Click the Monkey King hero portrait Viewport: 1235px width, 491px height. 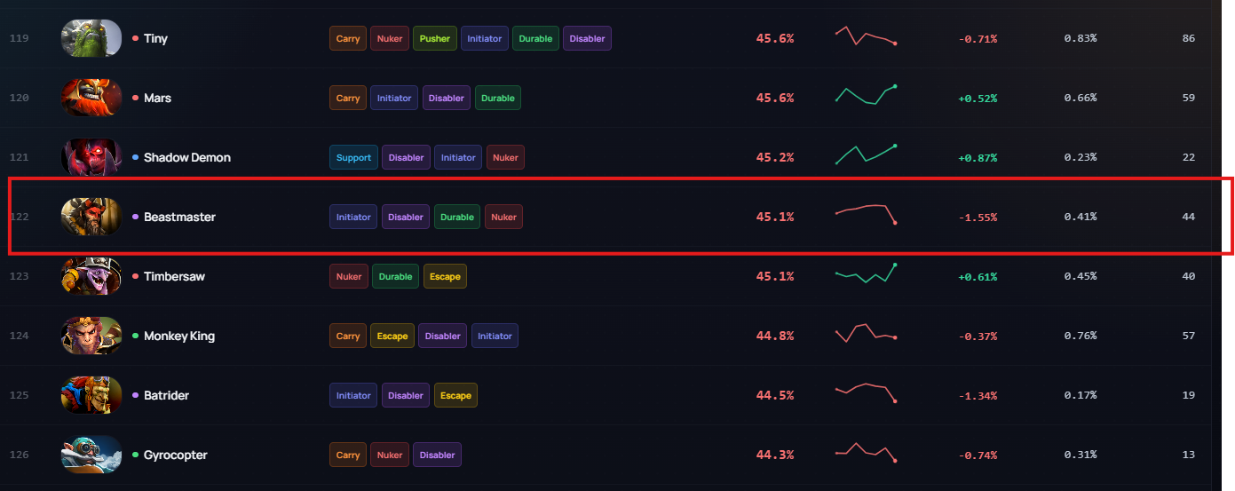(91, 336)
